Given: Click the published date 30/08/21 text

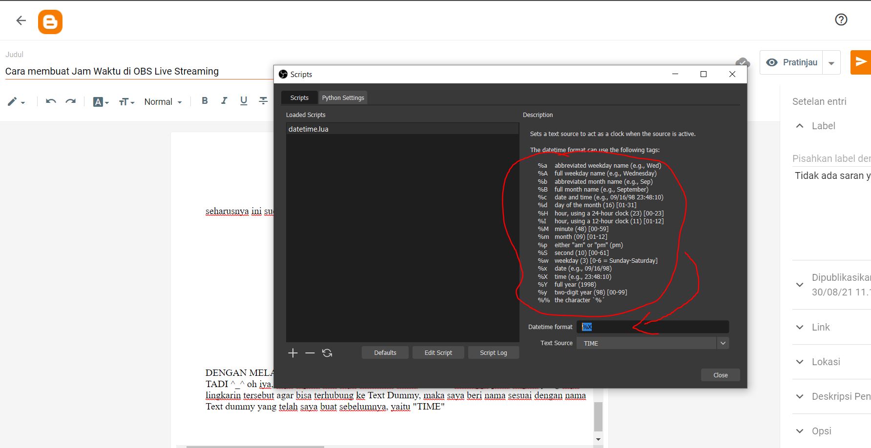Looking at the screenshot, I should click(841, 292).
